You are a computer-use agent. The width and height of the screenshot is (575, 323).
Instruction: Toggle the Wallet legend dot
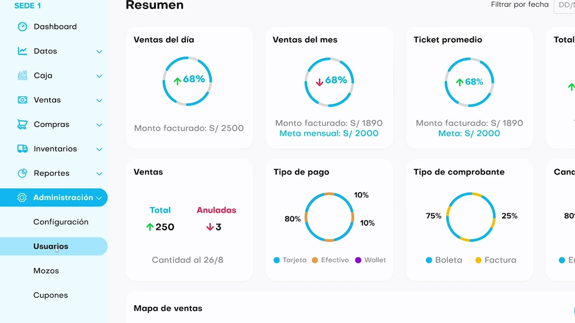358,260
